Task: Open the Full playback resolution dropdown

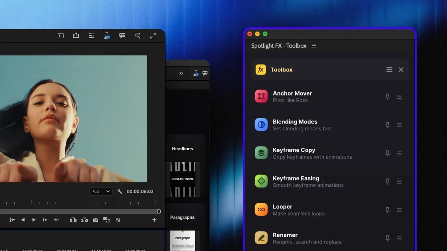Action: [101, 191]
